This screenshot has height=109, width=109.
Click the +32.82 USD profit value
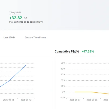[18, 18]
